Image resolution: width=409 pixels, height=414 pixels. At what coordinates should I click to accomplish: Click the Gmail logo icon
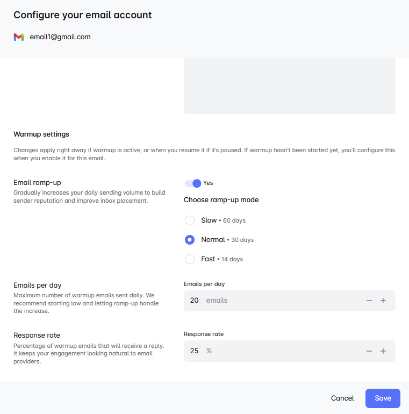click(x=19, y=37)
